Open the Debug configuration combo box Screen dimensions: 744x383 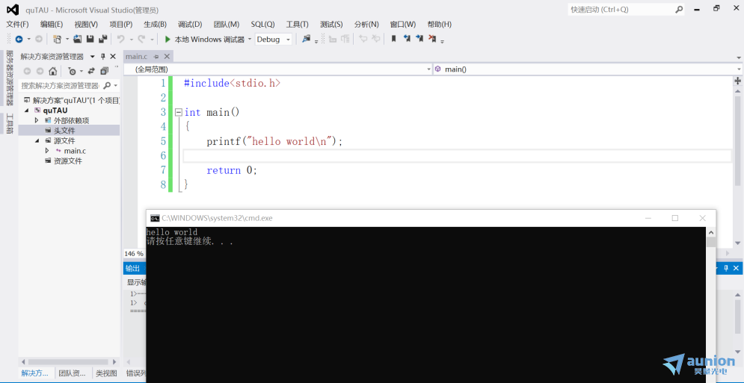point(274,40)
